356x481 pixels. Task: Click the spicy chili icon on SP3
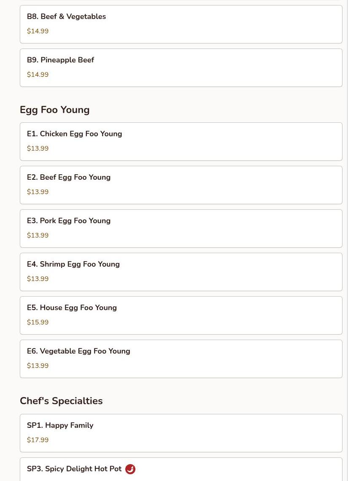click(x=130, y=469)
